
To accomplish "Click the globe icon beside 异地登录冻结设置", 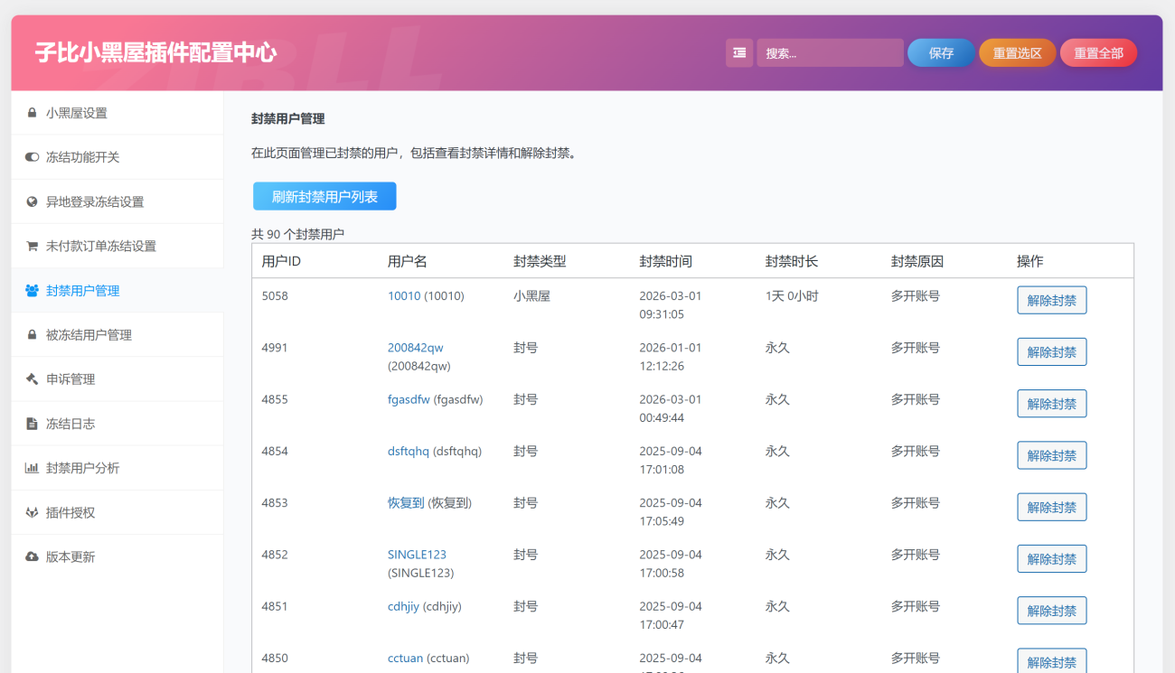I will pos(32,201).
